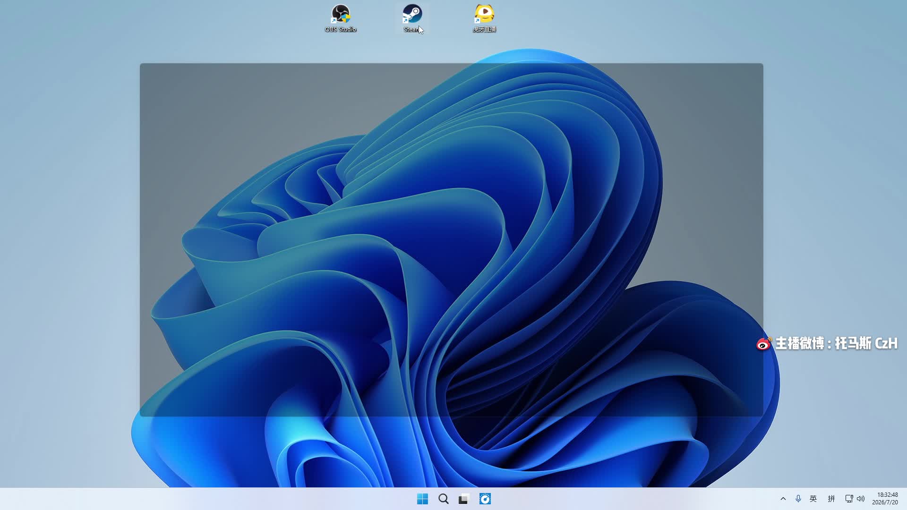Click the 虎牙直播 label under the icon
Screen dimensions: 907x510
click(x=484, y=29)
